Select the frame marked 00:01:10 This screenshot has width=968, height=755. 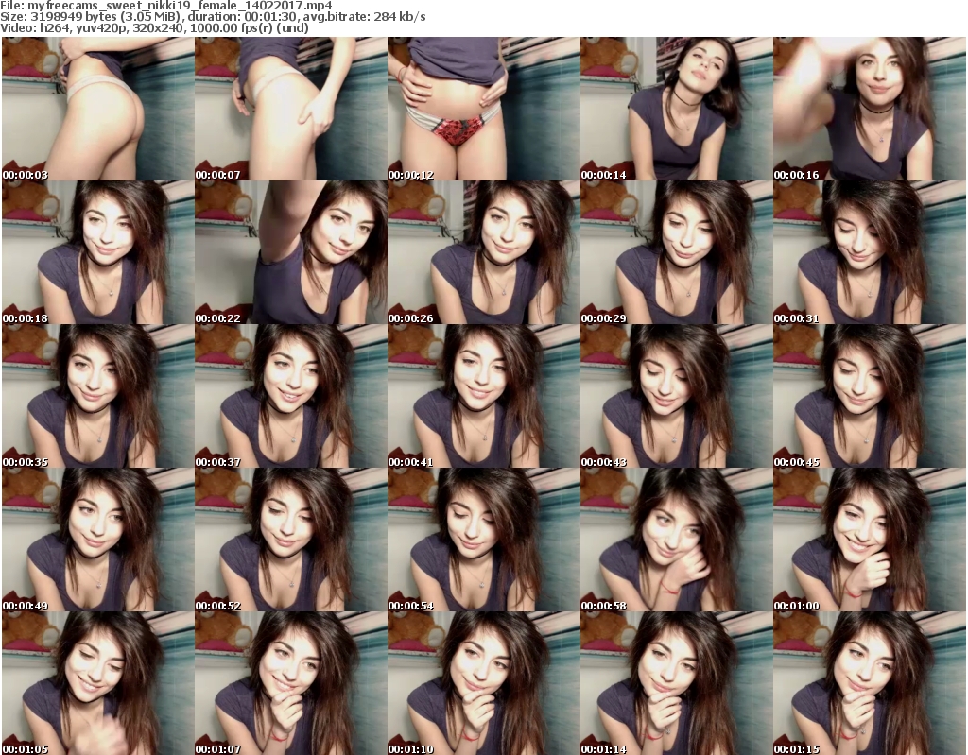[483, 683]
